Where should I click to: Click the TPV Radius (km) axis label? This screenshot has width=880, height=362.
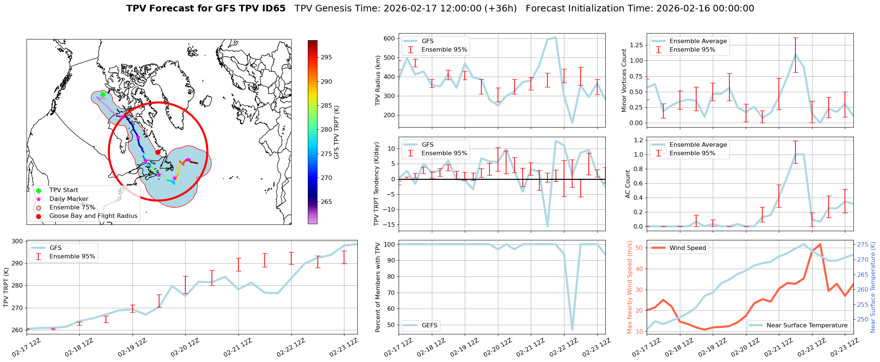(378, 80)
